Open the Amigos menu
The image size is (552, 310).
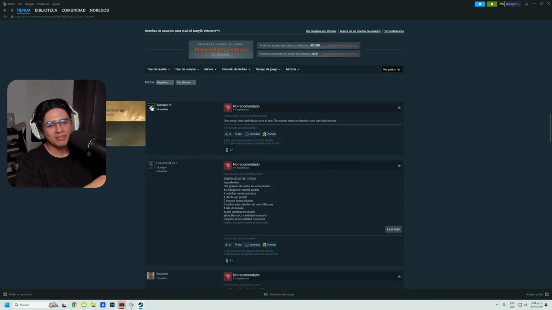(29, 4)
